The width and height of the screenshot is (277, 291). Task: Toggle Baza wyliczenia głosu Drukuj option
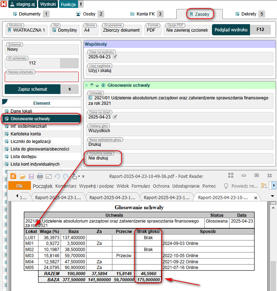[x=180, y=144]
